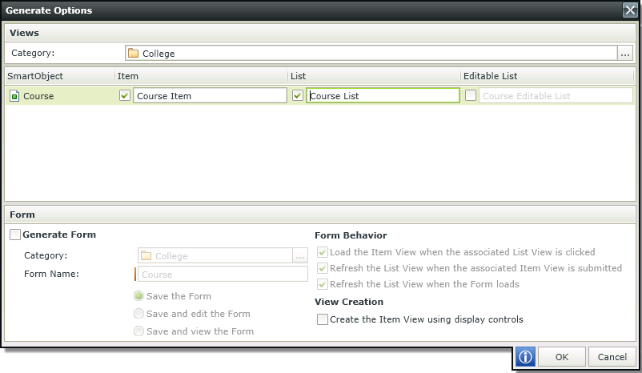This screenshot has width=642, height=373.
Task: Tick the Generate Form checkbox
Action: pyautogui.click(x=15, y=235)
